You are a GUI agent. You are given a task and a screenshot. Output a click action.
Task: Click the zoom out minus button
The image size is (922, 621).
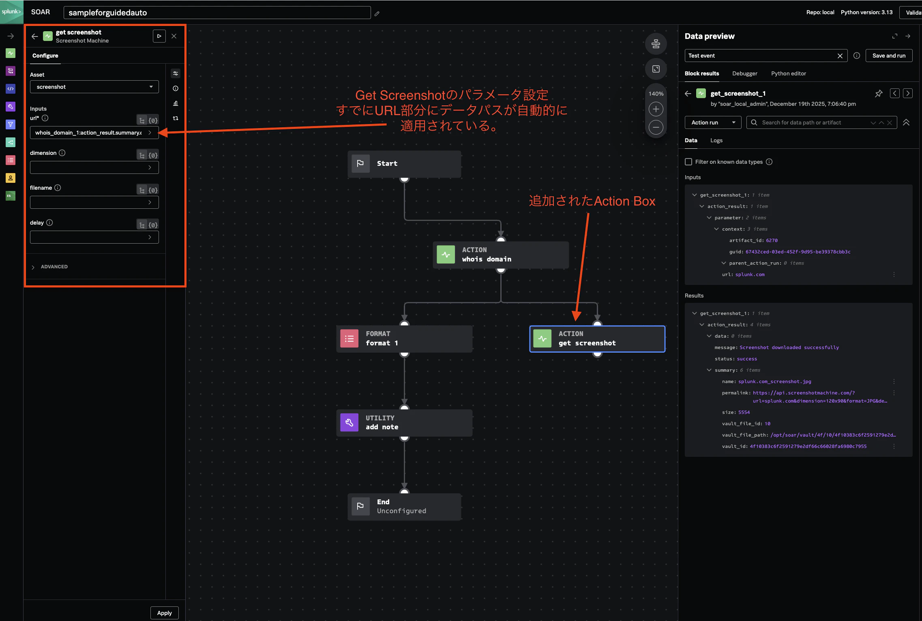tap(656, 127)
